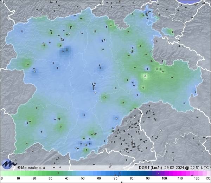The height and width of the screenshot is (183, 211).
Task: Click the light green area of the color scale near 10
Action: click(18, 173)
